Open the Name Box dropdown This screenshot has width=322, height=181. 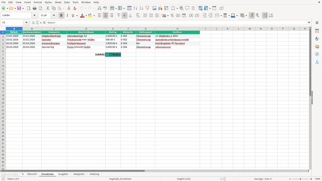[26, 23]
